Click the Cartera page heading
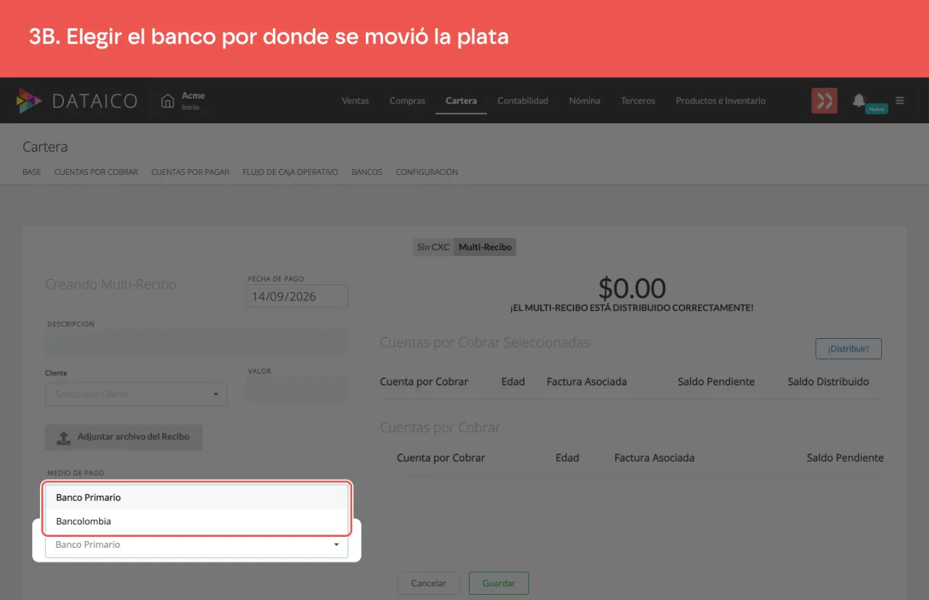Screen dimensions: 929x600 (x=45, y=147)
